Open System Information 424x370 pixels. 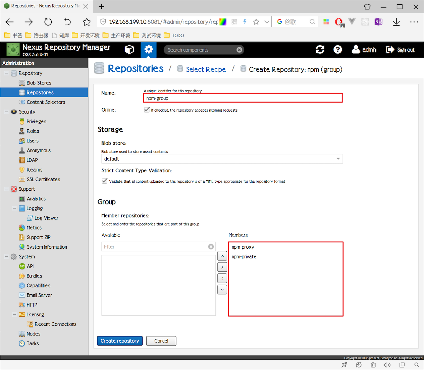[x=47, y=247]
